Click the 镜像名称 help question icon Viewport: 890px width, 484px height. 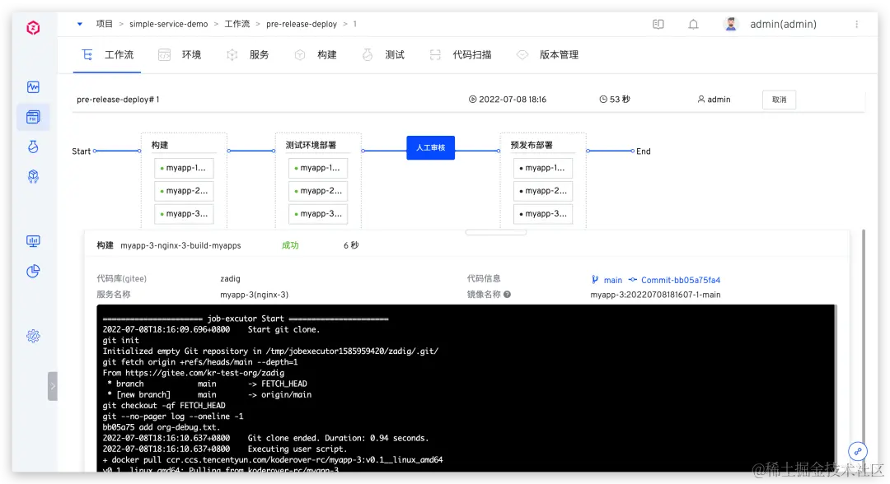click(507, 294)
